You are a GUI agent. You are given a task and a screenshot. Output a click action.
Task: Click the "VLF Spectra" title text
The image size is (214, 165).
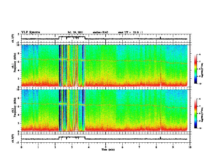(x=31, y=32)
